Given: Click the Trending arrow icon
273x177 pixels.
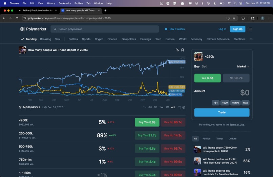Looking at the screenshot, I should [x=22, y=39].
